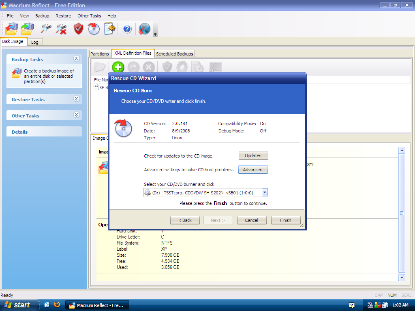
Task: Click the greyed gear settings icon
Action: tap(182, 67)
